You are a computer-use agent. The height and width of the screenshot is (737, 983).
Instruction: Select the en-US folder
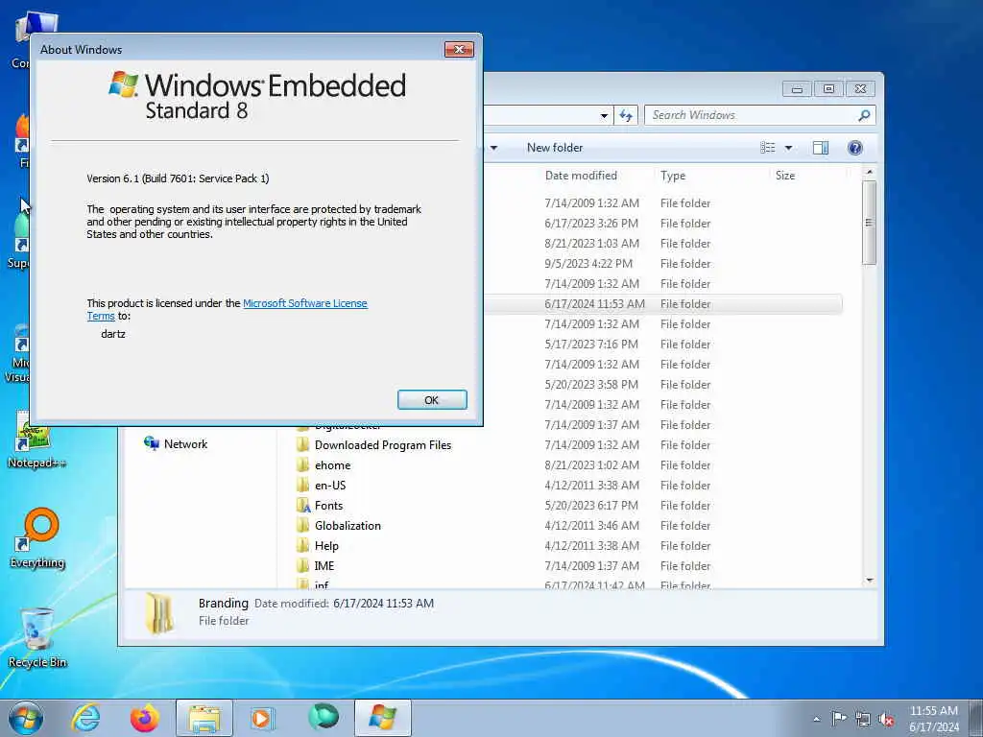point(330,485)
